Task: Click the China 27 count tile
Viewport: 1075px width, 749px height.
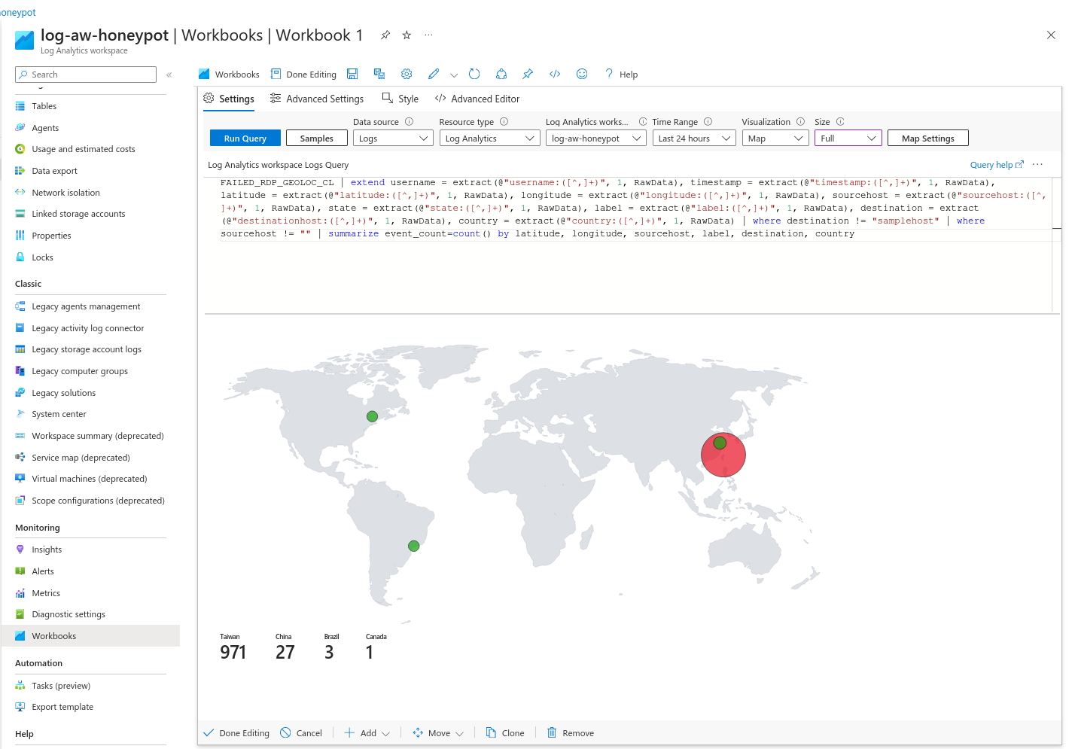Action: coord(285,647)
